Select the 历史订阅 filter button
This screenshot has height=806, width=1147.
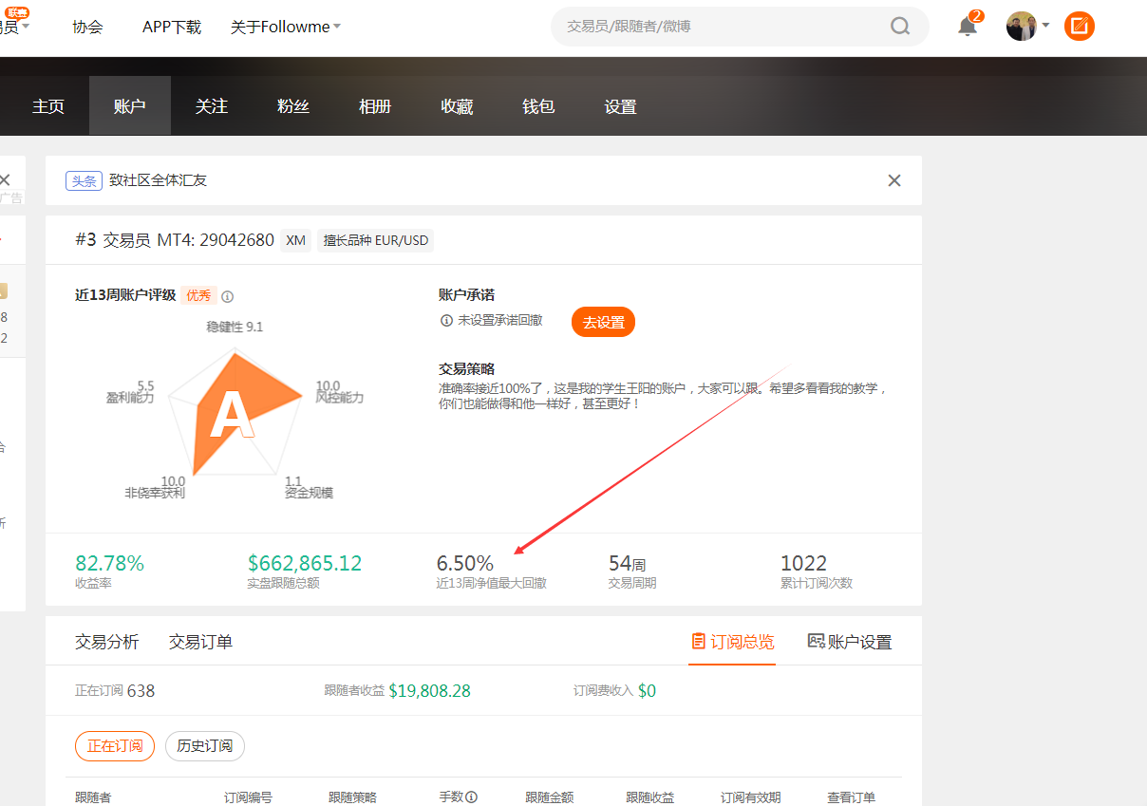pos(205,746)
